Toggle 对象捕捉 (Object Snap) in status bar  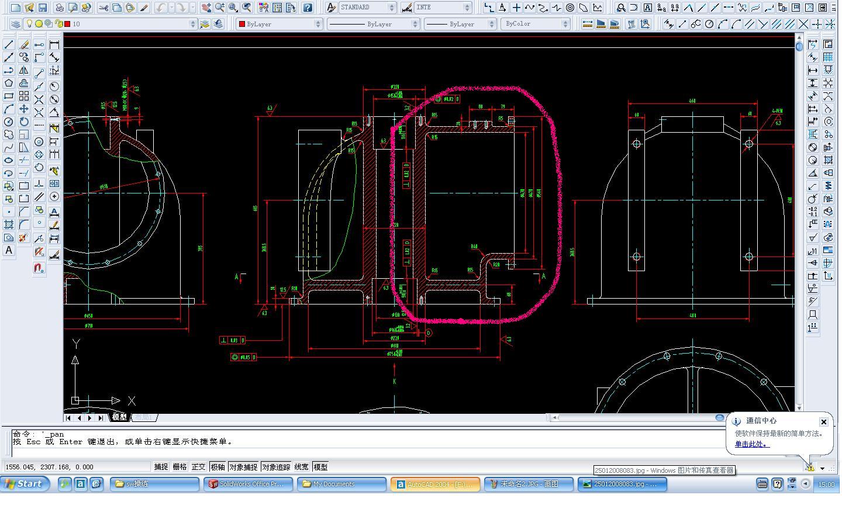243,467
